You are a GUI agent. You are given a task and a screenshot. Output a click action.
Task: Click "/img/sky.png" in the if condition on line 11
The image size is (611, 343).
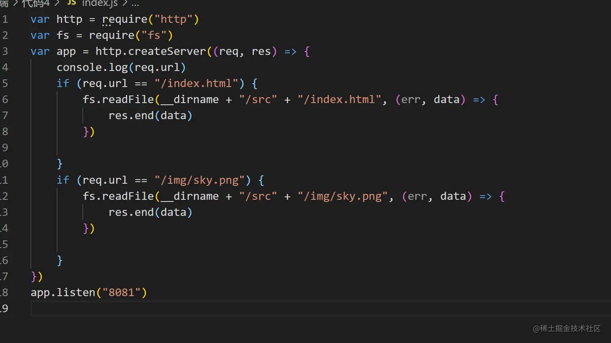tap(199, 180)
